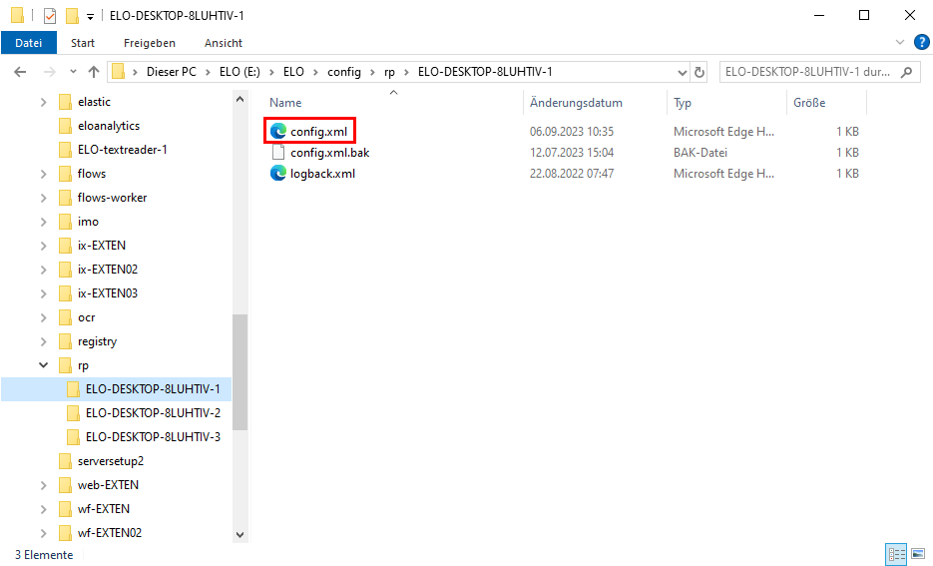Expand the flows-worker folder in tree
The width and height of the screenshot is (933, 566).
click(x=43, y=198)
